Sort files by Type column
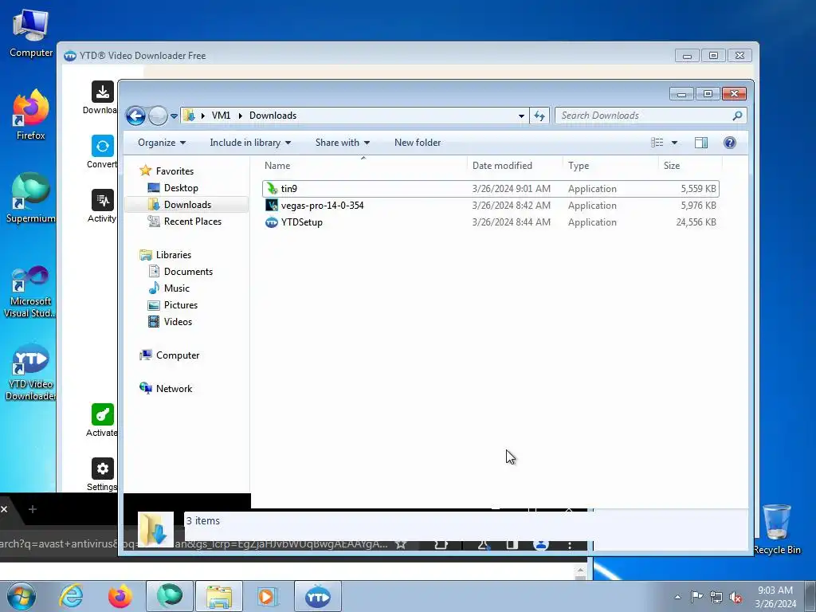The height and width of the screenshot is (612, 816). tap(610, 166)
